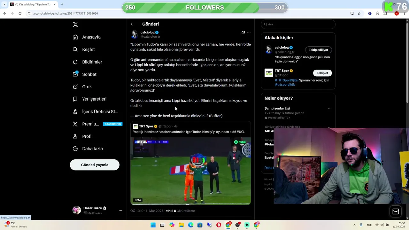Click the @calciolog_tr handle on the post

pos(150,37)
